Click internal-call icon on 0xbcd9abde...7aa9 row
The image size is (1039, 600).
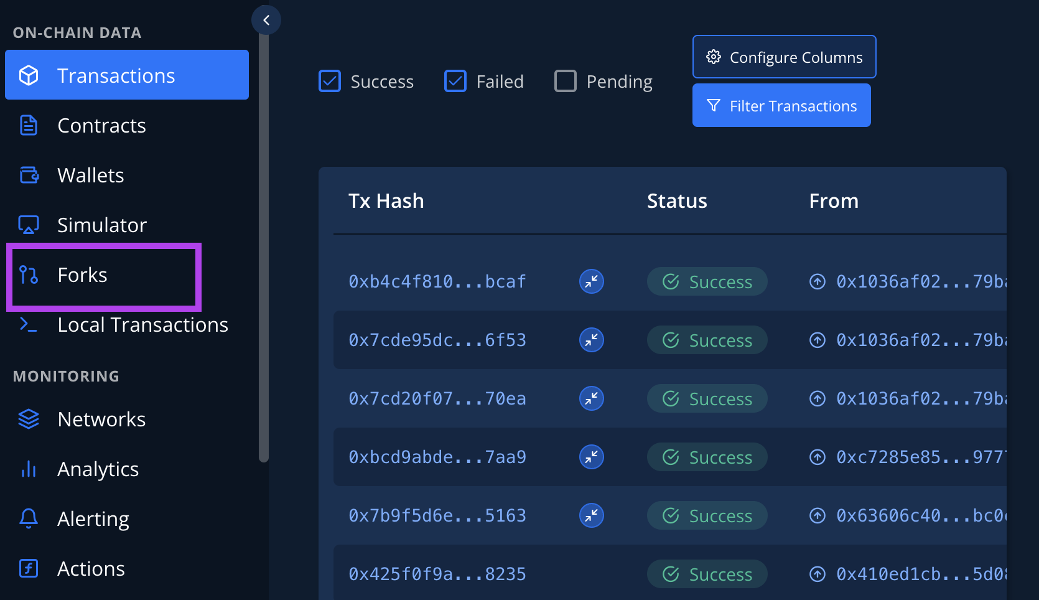tap(592, 457)
